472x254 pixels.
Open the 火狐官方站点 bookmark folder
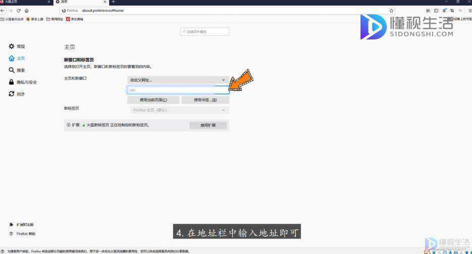[12, 19]
